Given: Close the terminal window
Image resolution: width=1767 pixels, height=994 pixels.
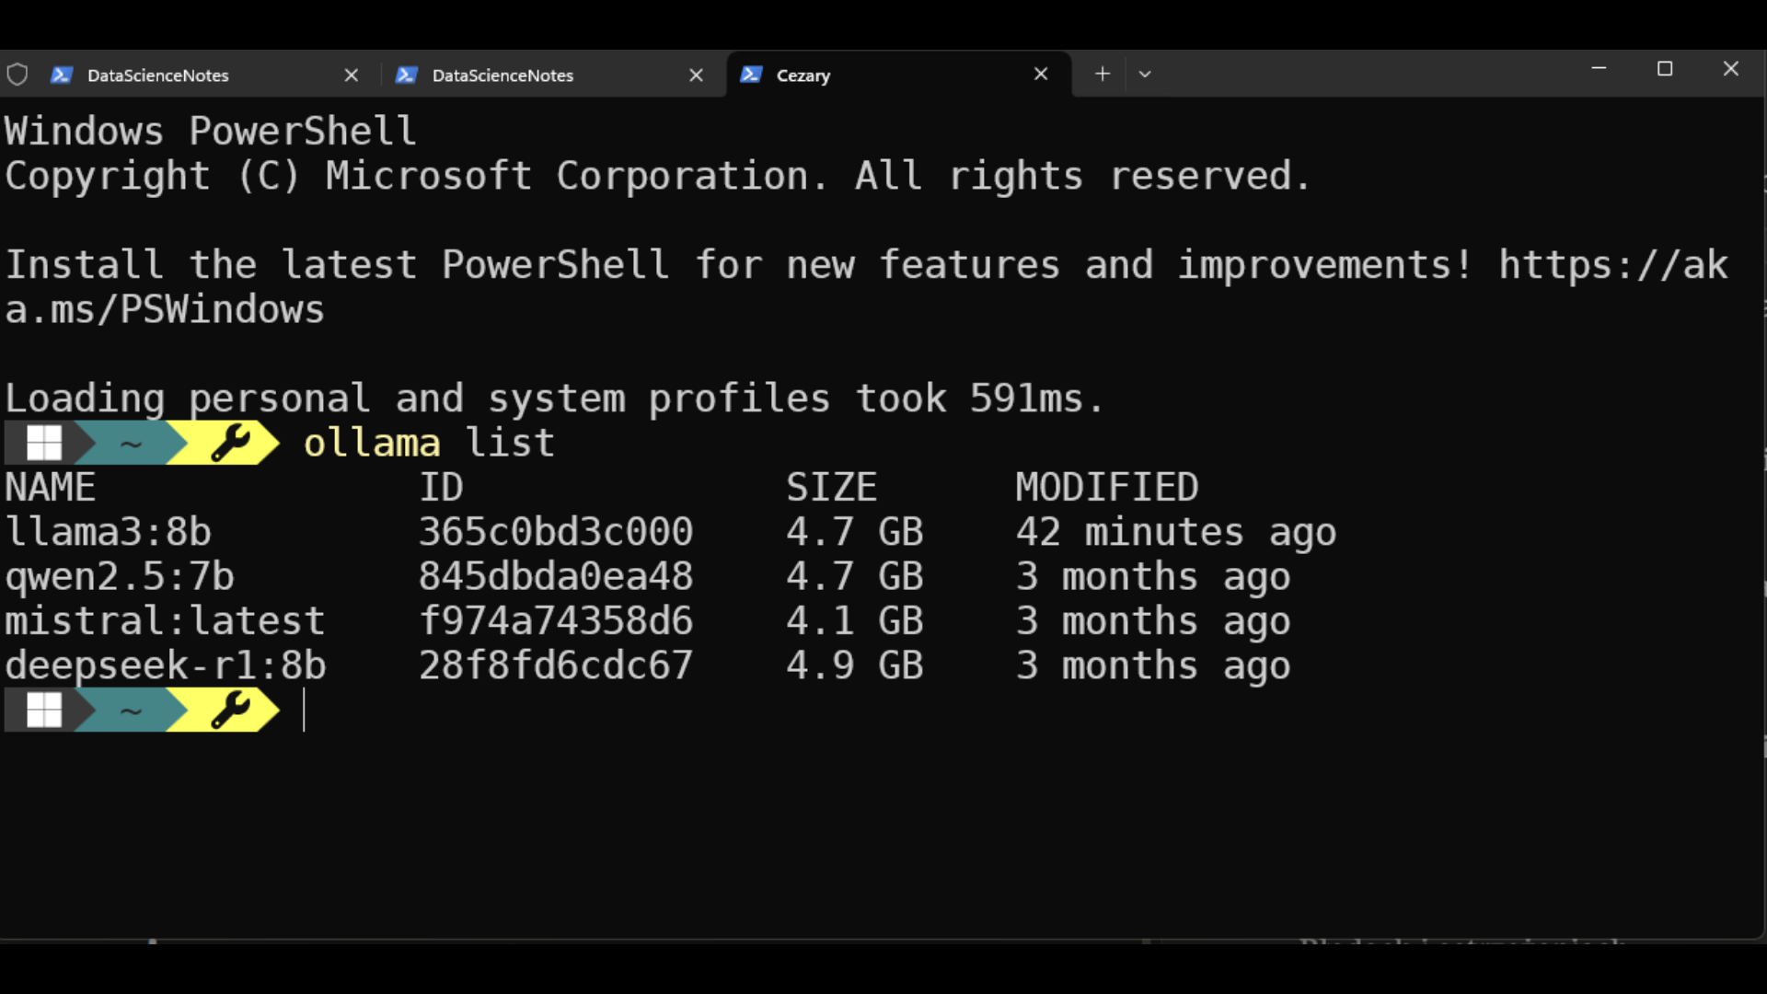Looking at the screenshot, I should [1731, 69].
